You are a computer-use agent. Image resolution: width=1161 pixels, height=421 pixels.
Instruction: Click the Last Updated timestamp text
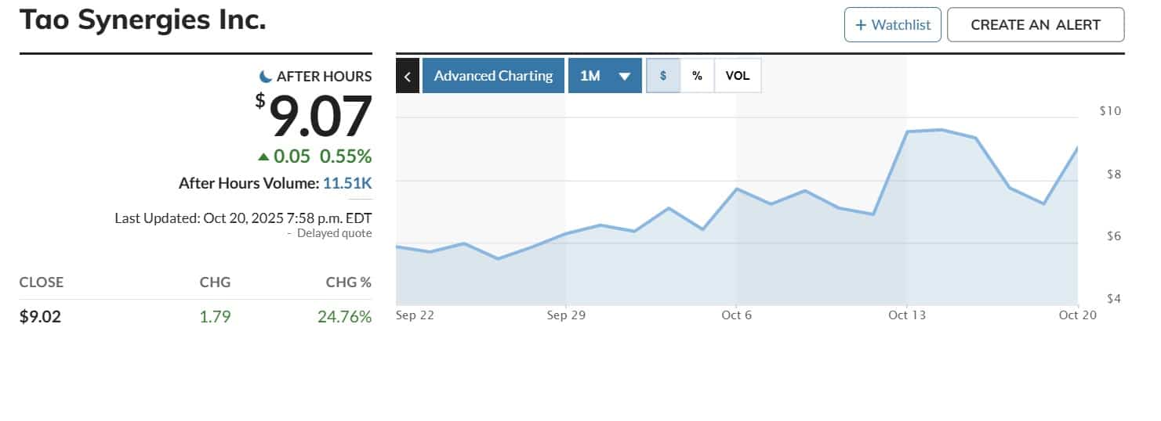tap(243, 218)
